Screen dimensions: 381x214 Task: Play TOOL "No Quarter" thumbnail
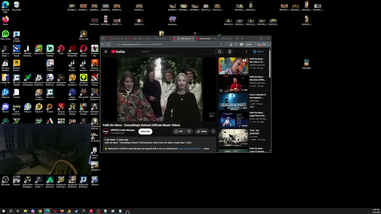point(233,137)
